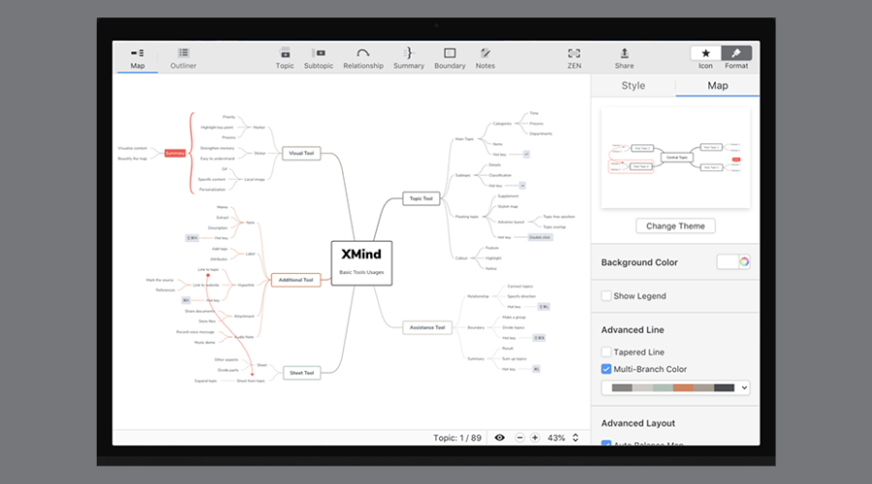This screenshot has width=872, height=484.
Task: Click the Topic: 1 / 89 counter
Action: pos(457,438)
